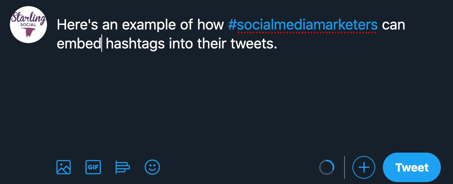Click the Starling Social profile avatar
The width and height of the screenshot is (453, 184).
point(28,25)
